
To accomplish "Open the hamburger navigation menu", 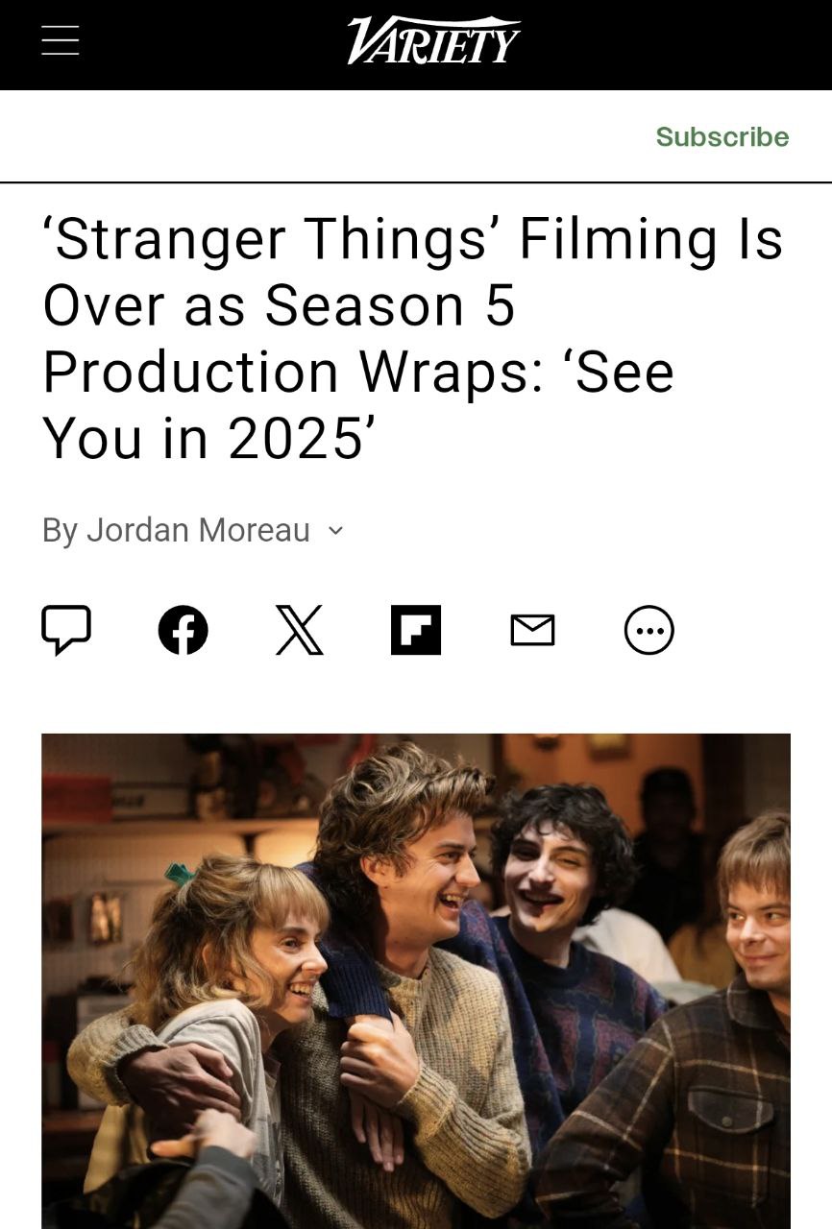I will [61, 40].
